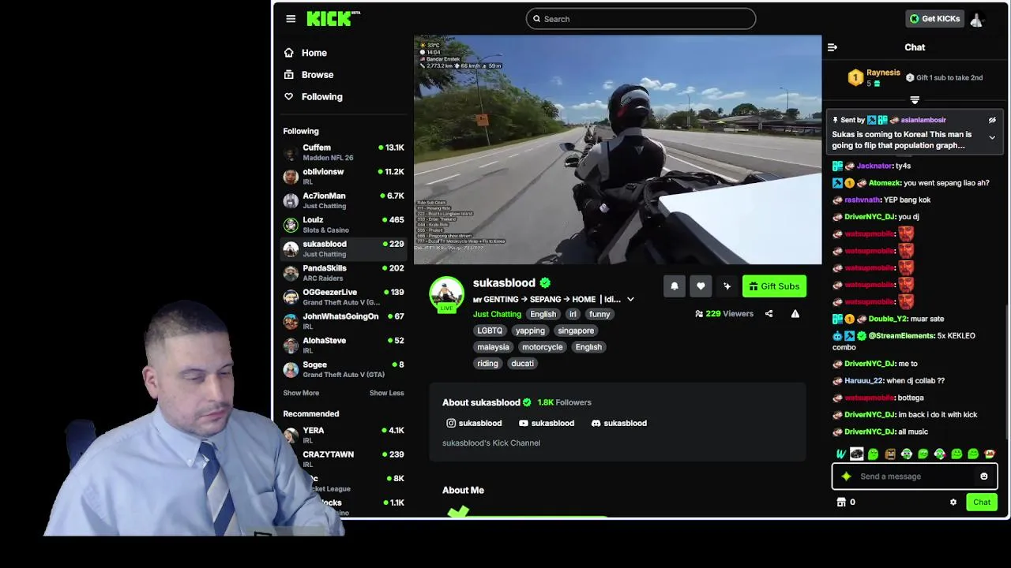Screen dimensions: 1011x568
Task: Open Sogee channel in Following list
Action: click(344, 369)
